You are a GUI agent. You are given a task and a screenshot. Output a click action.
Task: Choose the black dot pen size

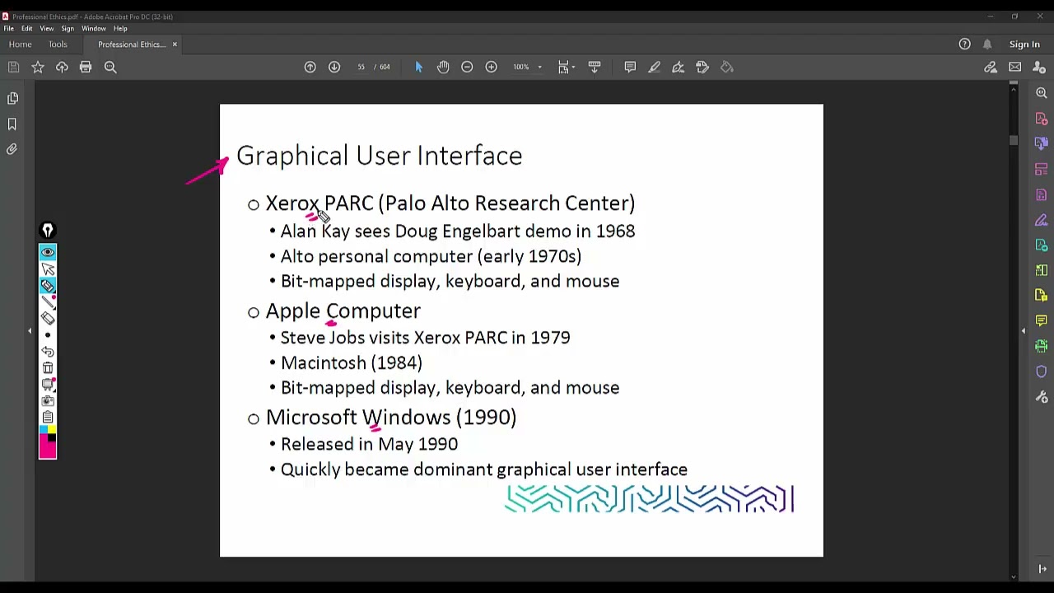click(x=48, y=335)
